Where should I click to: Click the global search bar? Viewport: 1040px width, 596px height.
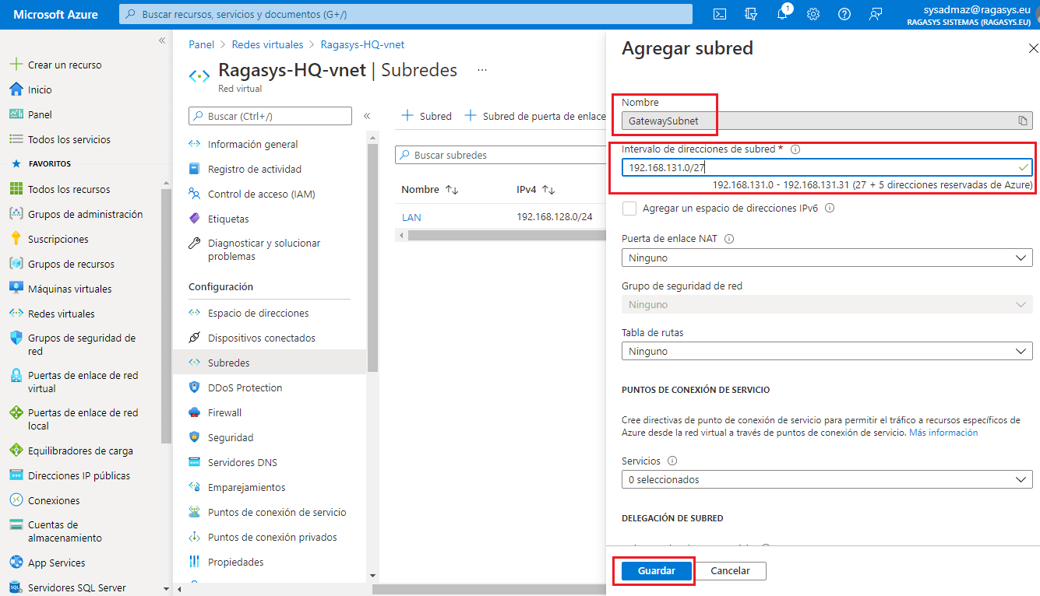[x=406, y=14]
